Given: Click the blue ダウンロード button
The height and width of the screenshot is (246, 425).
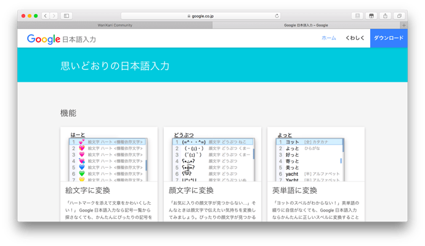Looking at the screenshot, I should coord(389,38).
